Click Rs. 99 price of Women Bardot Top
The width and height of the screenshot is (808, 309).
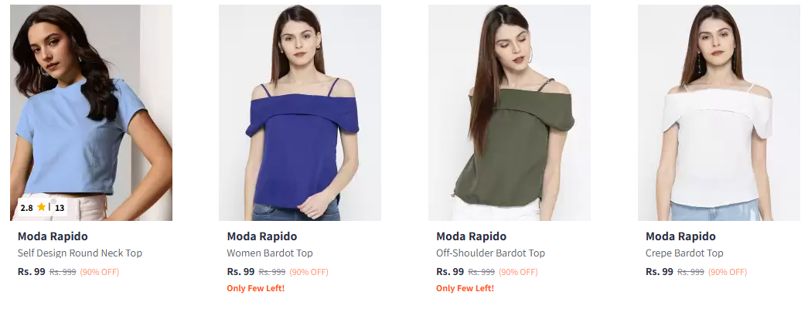240,272
